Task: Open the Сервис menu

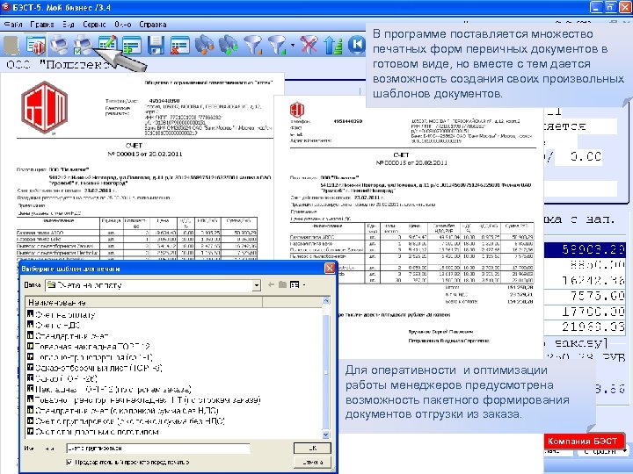Action: click(x=94, y=25)
